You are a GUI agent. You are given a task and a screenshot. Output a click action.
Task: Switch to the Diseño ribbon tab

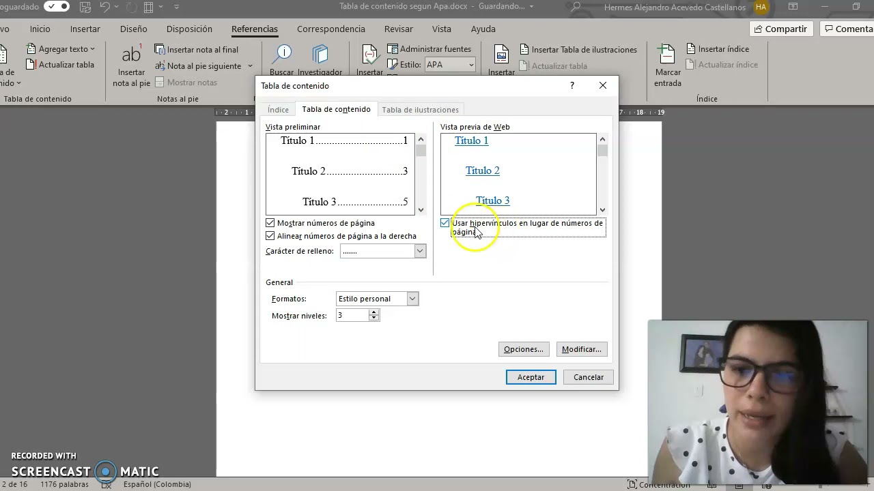click(x=133, y=29)
